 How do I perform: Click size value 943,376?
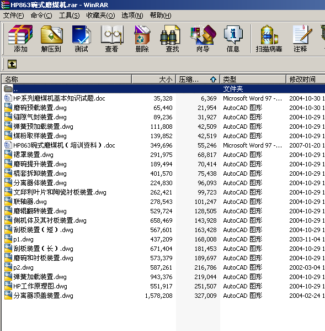[x=161, y=277]
